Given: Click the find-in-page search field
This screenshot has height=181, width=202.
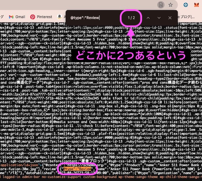Looking at the screenshot, I should tap(94, 18).
